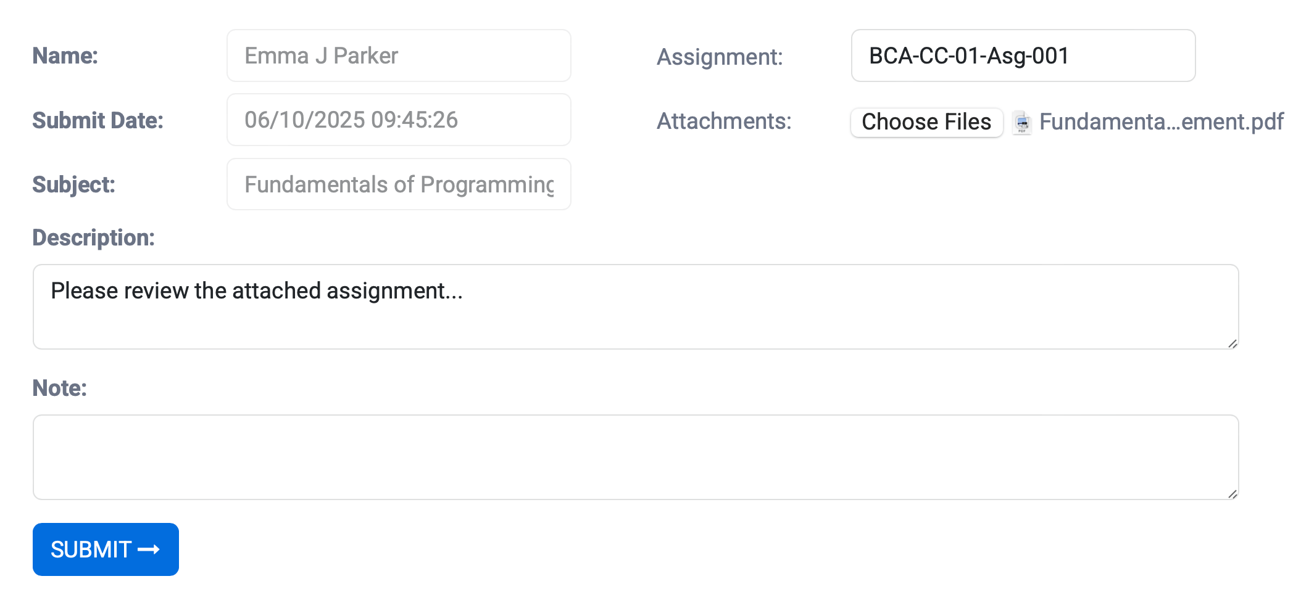1301x592 pixels.
Task: Click the placeholder text Please review the attached assignment
Action: [x=257, y=290]
